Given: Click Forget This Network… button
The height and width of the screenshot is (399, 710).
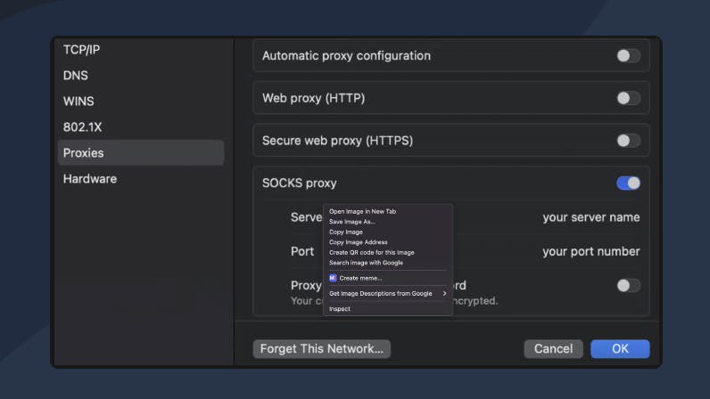Looking at the screenshot, I should point(322,349).
